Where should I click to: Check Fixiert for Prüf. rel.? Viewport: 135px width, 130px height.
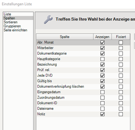[121, 70]
